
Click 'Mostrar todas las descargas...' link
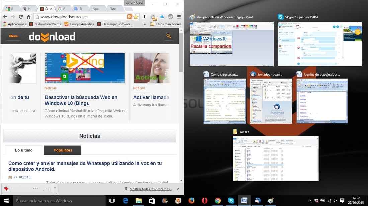[151, 189]
